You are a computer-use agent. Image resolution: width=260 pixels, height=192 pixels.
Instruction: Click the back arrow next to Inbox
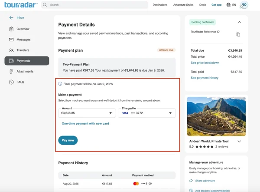point(11,18)
